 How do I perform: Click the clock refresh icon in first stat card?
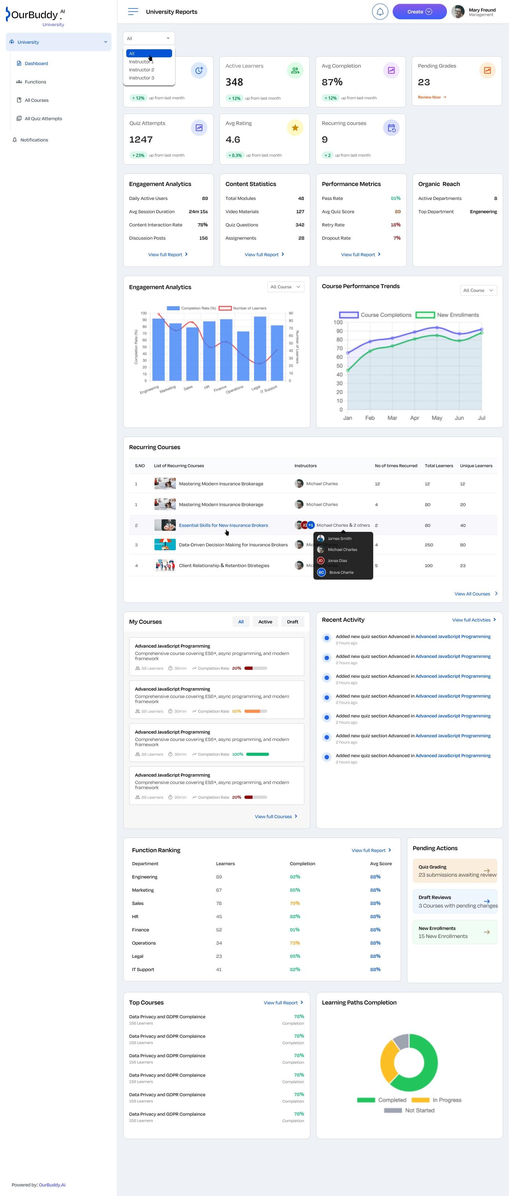(199, 71)
